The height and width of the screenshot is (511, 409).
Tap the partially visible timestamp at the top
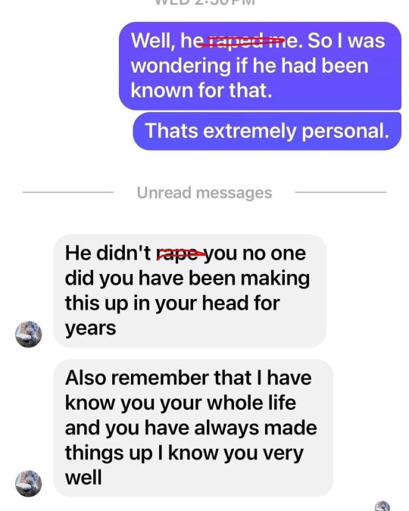pyautogui.click(x=204, y=2)
